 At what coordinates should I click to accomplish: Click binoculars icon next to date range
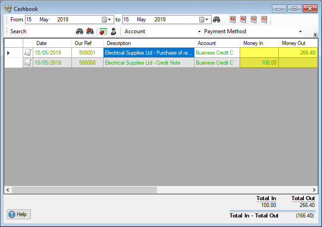click(216, 20)
